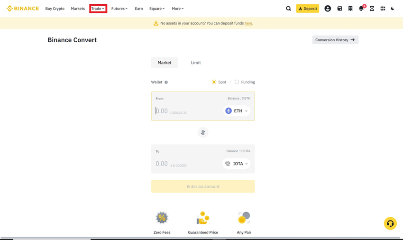The height and width of the screenshot is (240, 403).
Task: Select the Spot wallet radio button
Action: coord(214,82)
